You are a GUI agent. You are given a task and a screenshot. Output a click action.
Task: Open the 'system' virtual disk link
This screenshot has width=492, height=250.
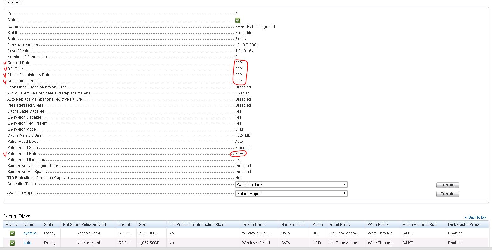coord(30,233)
